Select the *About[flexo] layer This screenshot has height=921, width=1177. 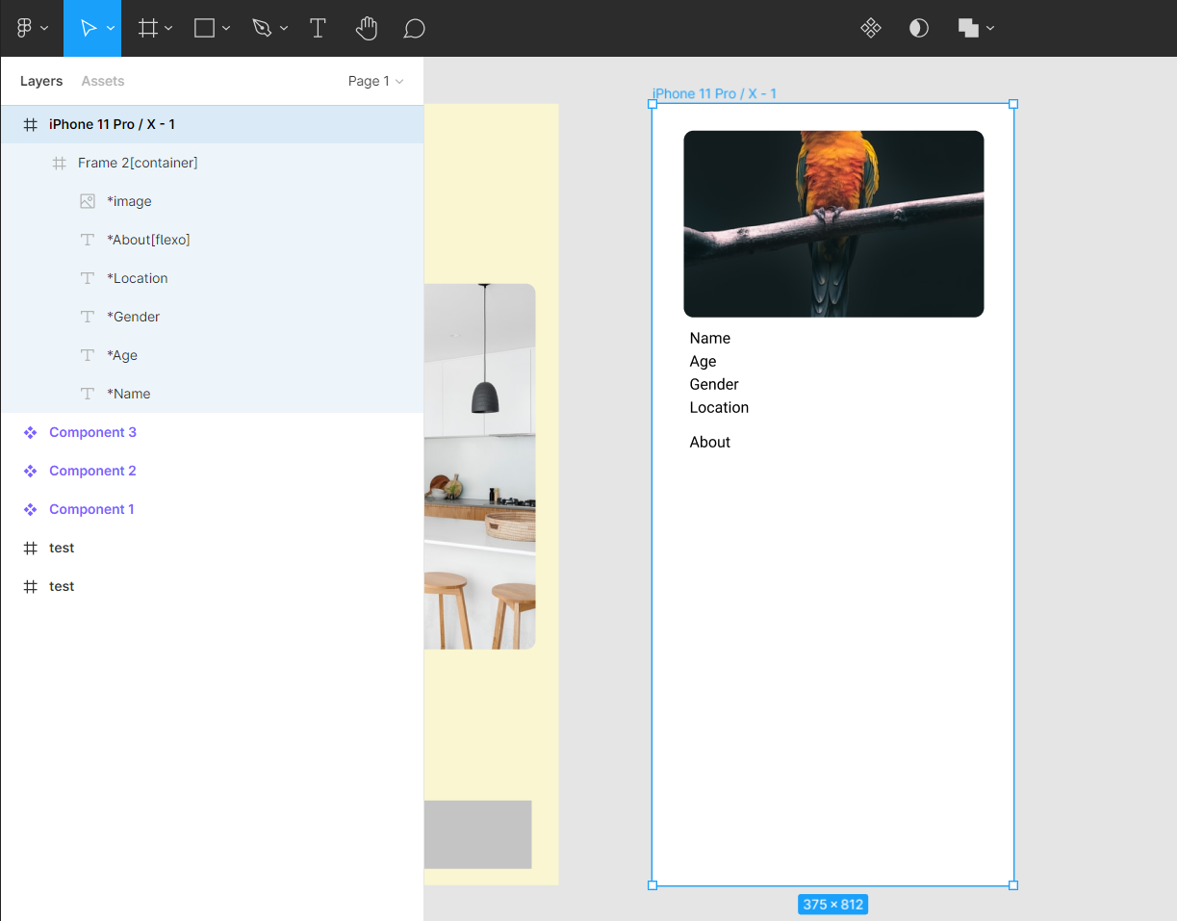coord(212,240)
